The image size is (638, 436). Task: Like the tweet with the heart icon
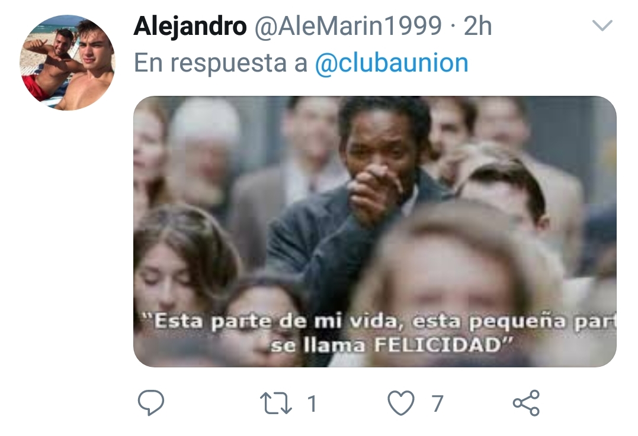[x=401, y=403]
